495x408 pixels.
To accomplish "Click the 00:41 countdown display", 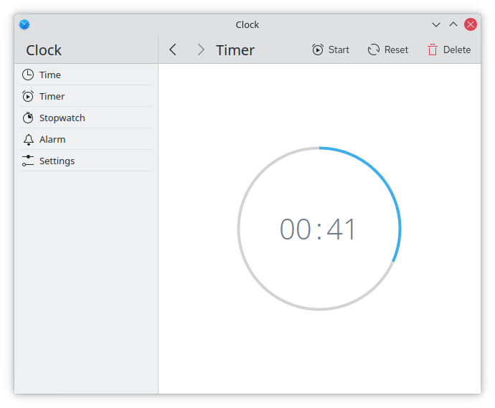I will (x=319, y=229).
